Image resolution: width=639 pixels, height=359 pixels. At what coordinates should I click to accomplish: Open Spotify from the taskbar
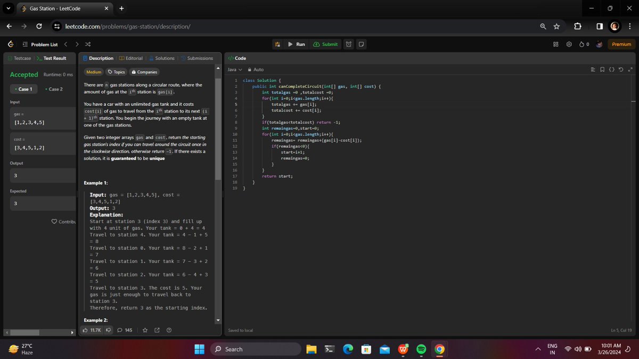421,349
